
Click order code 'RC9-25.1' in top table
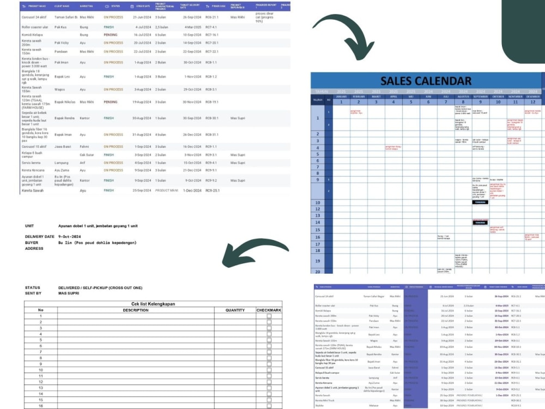[x=213, y=190]
